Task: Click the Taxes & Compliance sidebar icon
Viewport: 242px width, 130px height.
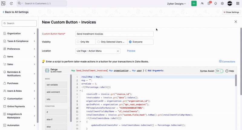Action: (5, 41)
